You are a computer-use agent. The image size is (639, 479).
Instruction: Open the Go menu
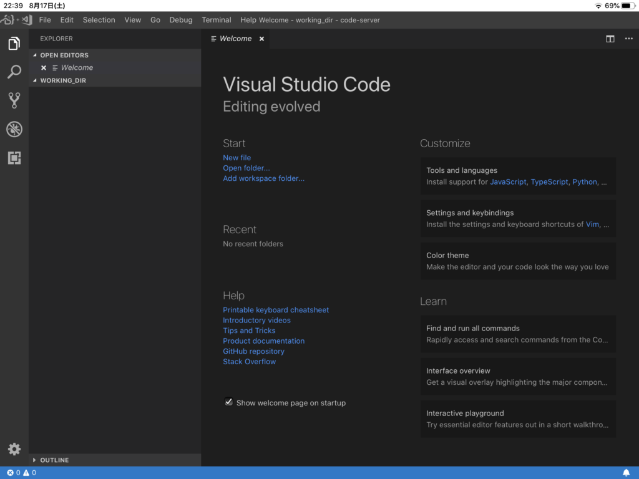pyautogui.click(x=155, y=20)
